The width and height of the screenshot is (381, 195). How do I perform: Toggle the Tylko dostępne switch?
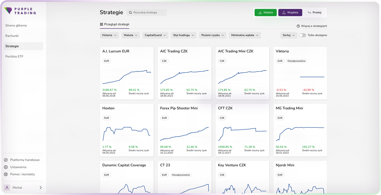302,35
